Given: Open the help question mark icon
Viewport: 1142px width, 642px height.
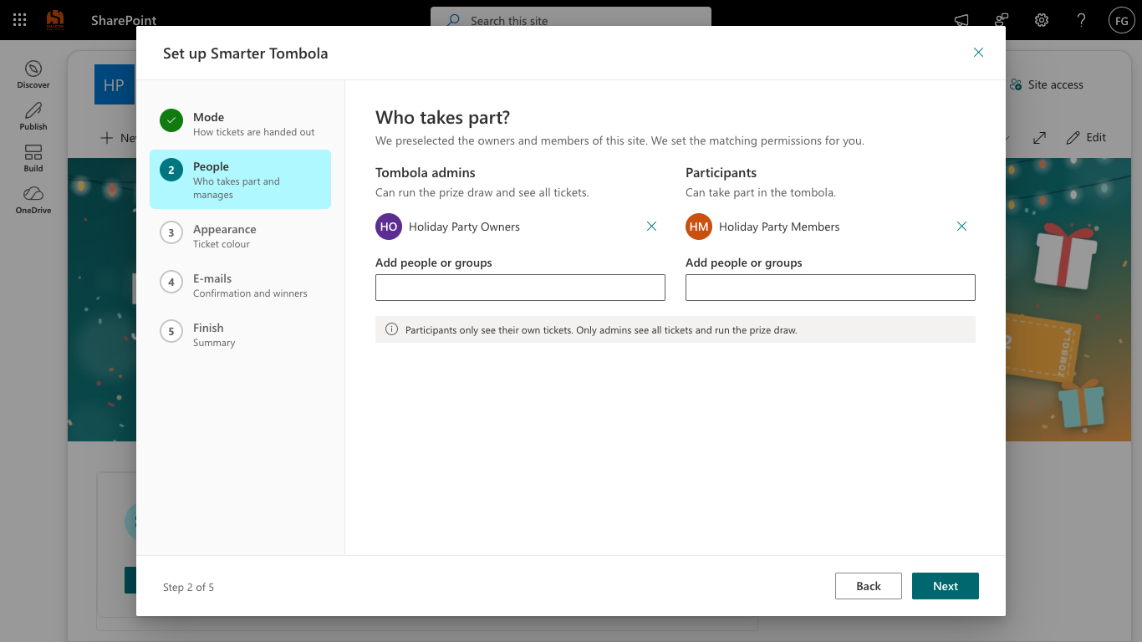Looking at the screenshot, I should point(1082,20).
